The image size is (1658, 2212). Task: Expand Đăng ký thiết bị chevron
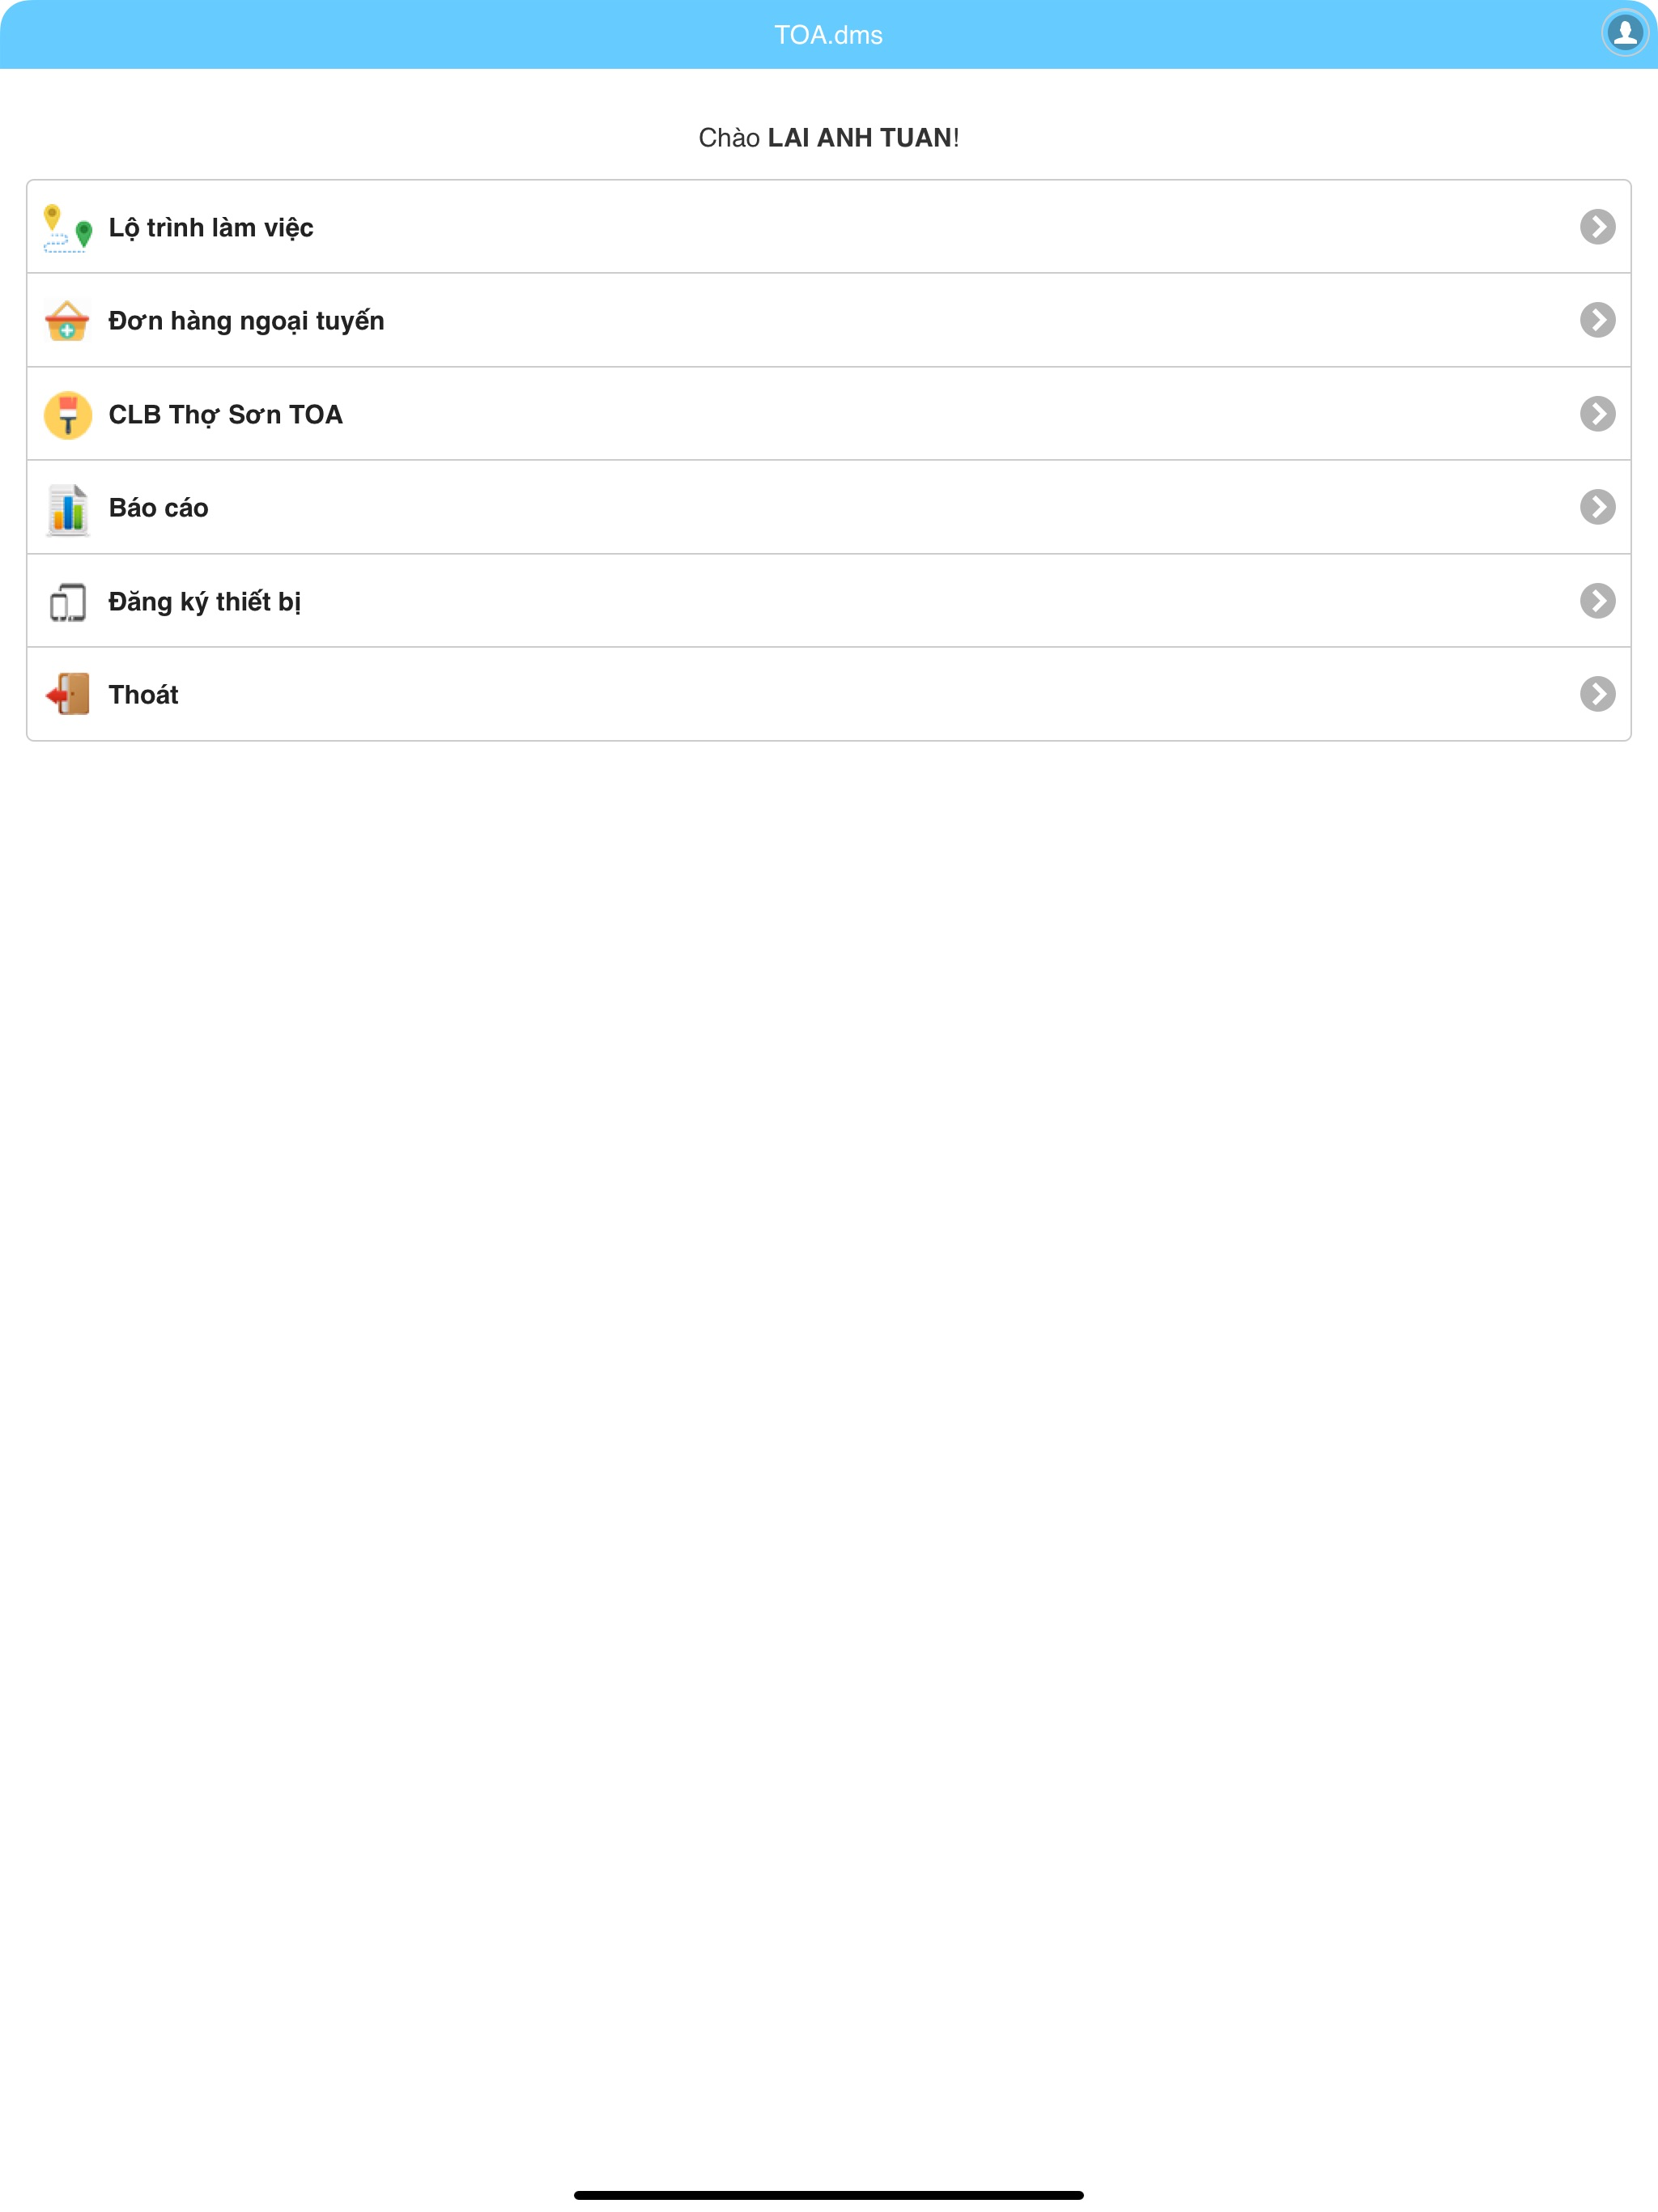1597,601
